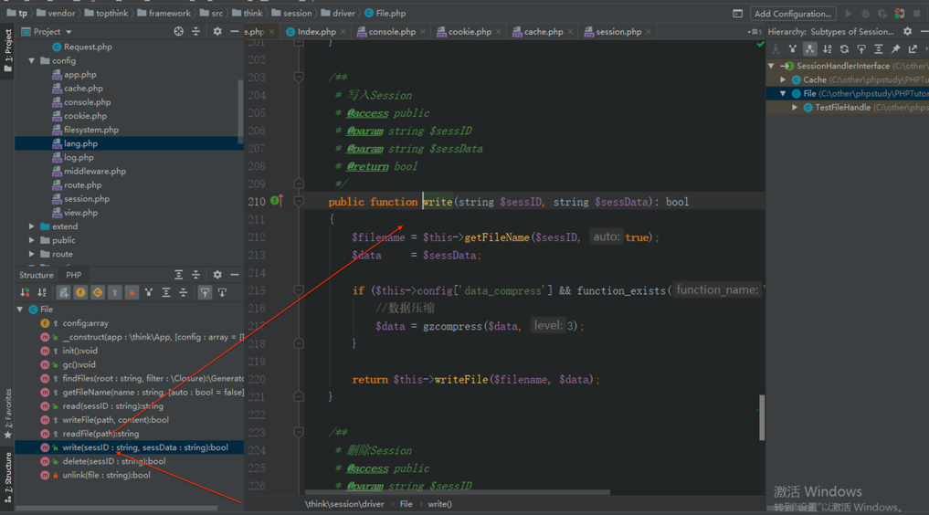Refresh the hierarchy tree

pos(844,49)
